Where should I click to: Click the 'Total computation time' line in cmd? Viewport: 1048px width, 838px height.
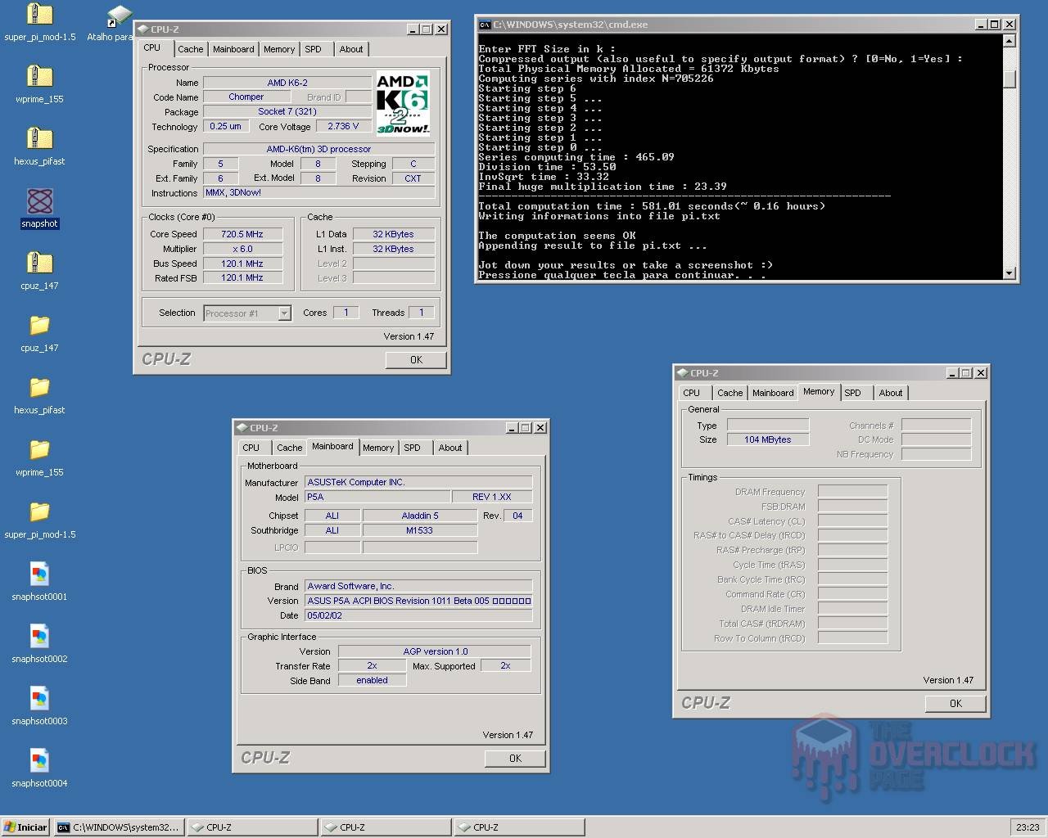point(652,206)
